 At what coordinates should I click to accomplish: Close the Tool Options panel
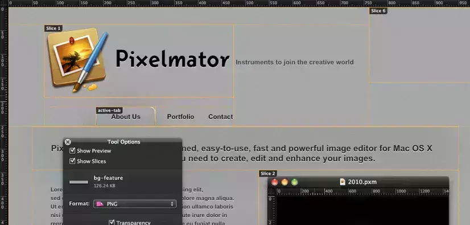point(68,142)
